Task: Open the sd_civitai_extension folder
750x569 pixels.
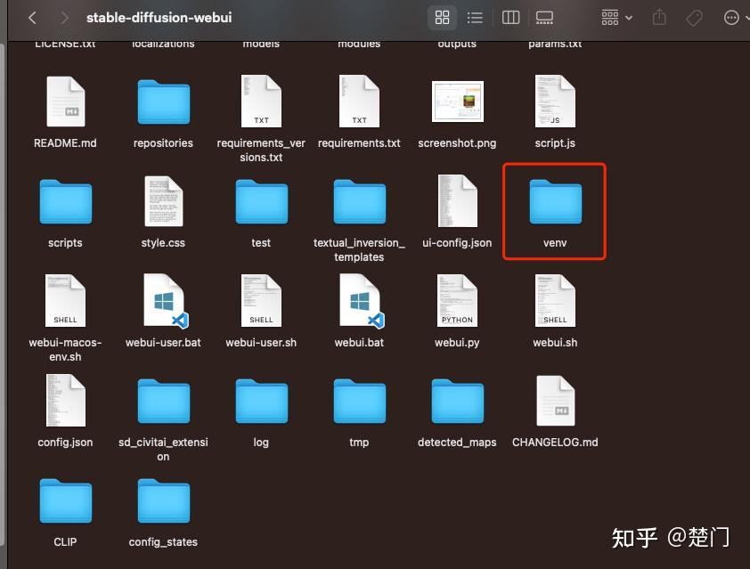Action: [163, 401]
